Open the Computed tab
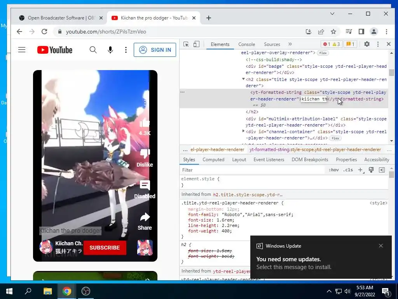398x299 pixels. pyautogui.click(x=213, y=160)
